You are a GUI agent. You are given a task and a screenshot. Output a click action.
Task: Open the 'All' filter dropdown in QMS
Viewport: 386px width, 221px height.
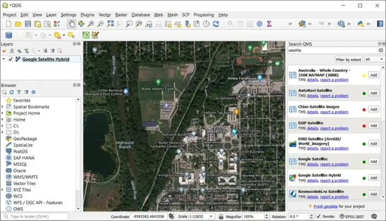pos(374,59)
